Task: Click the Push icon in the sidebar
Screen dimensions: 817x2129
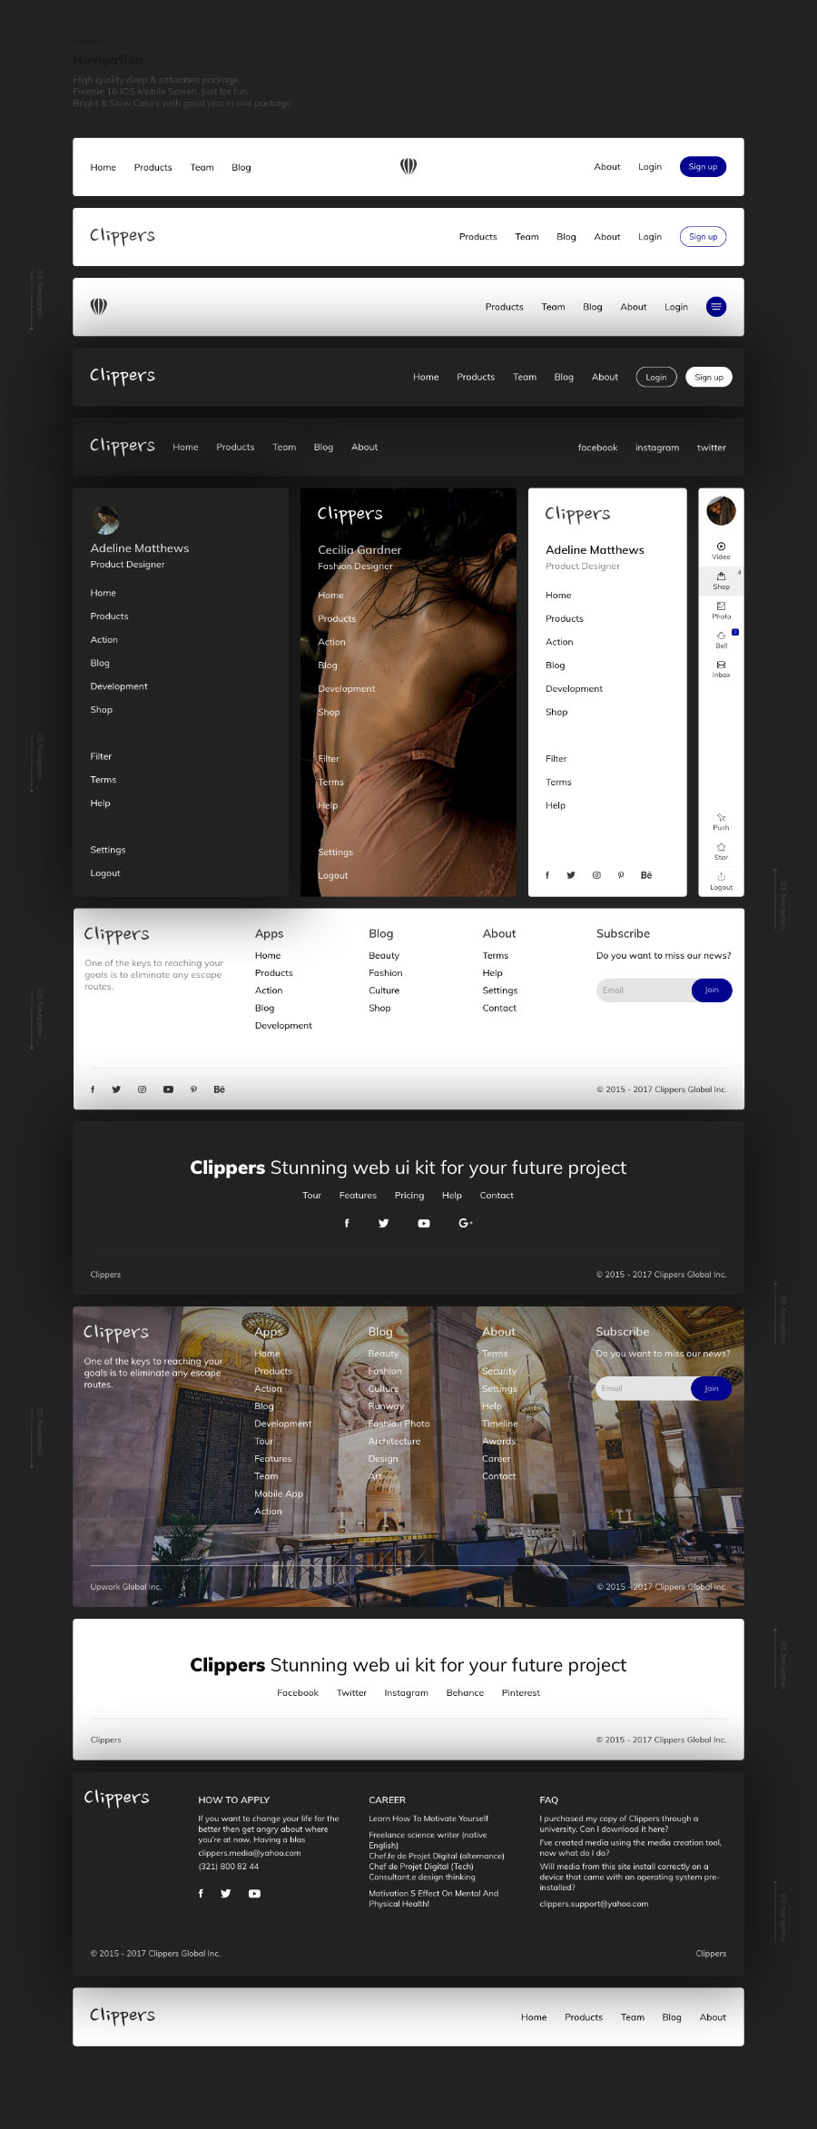Action: pyautogui.click(x=721, y=819)
